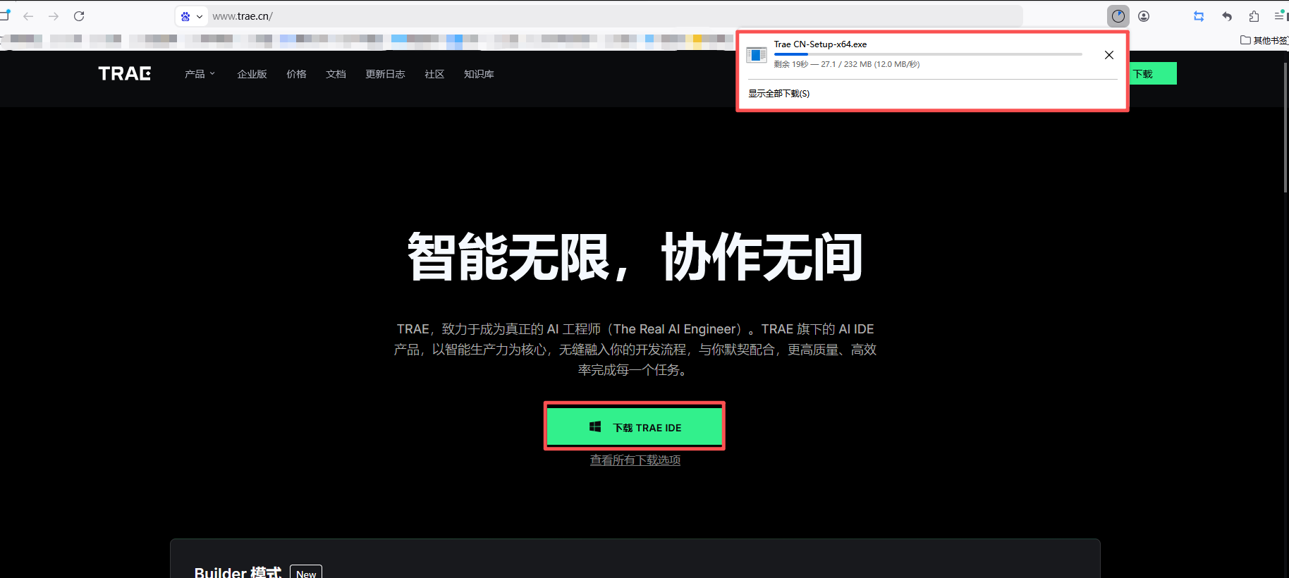Go back to the previous page

28,16
